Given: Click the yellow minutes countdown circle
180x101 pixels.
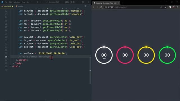Looking at the screenshot, I should click(x=146, y=55).
